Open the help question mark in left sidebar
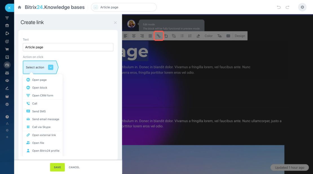Screen dimensions: 313x174 [x=7, y=117]
